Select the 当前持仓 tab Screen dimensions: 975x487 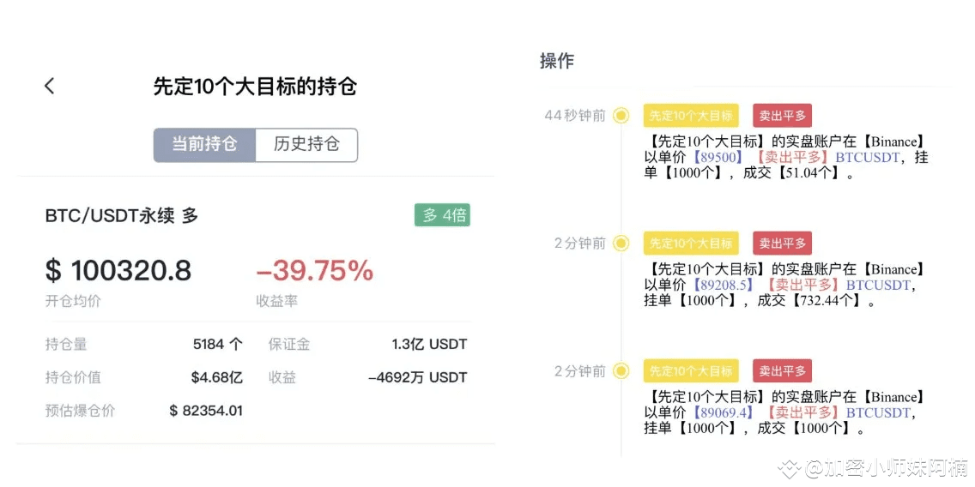[204, 145]
